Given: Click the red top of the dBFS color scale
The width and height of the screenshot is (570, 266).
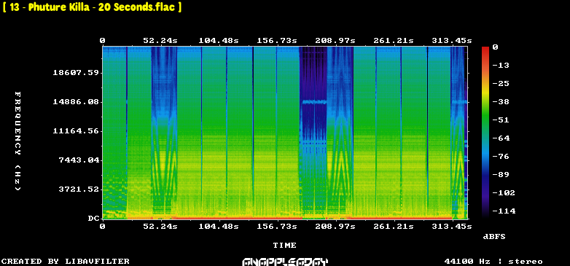Looking at the screenshot, I should pos(485,48).
